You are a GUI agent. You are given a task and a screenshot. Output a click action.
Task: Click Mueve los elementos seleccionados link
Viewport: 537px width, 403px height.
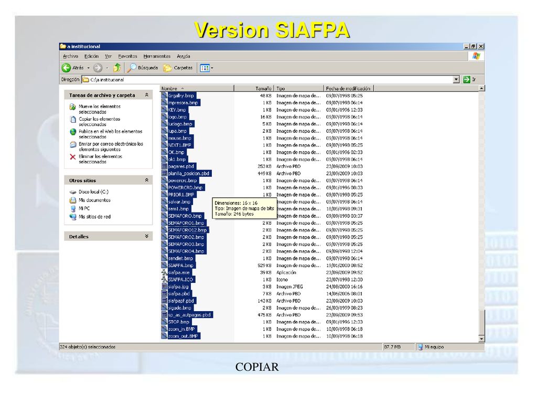point(100,109)
